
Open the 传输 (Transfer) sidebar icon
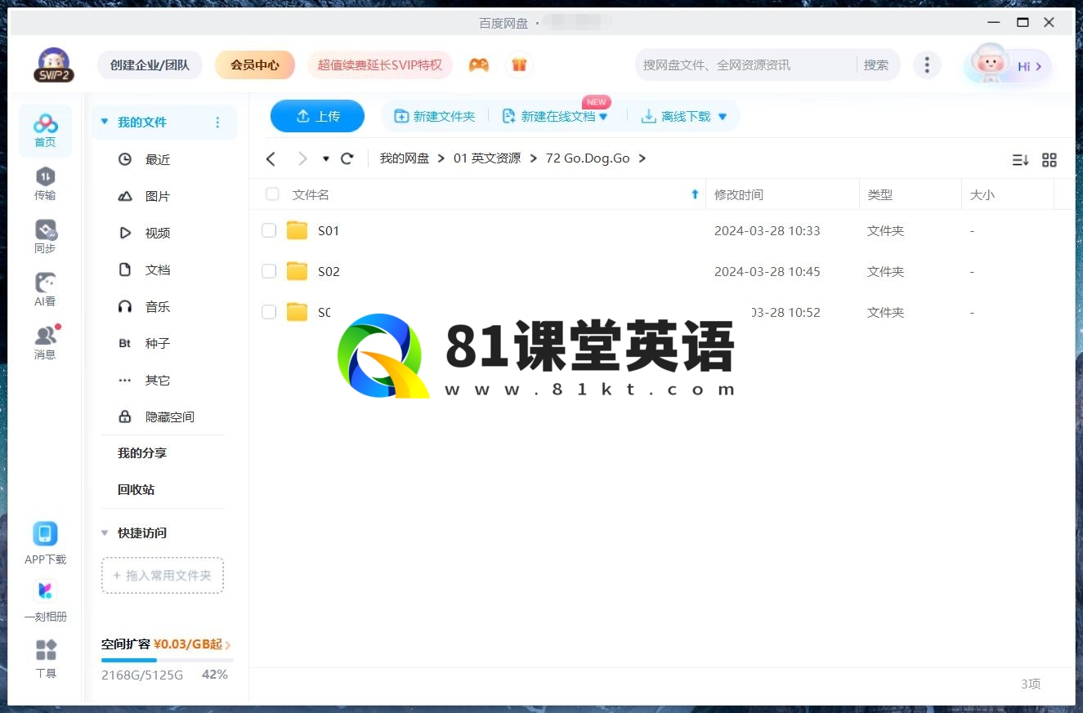45,183
